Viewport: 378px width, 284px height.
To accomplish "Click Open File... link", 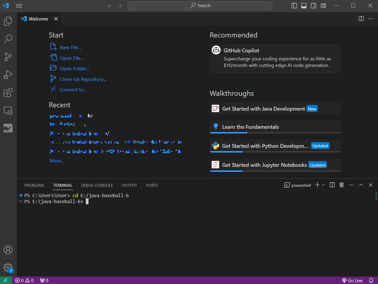I will [72, 58].
